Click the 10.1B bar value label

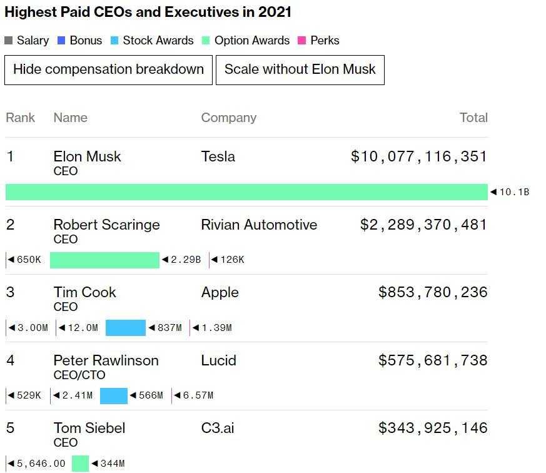513,192
